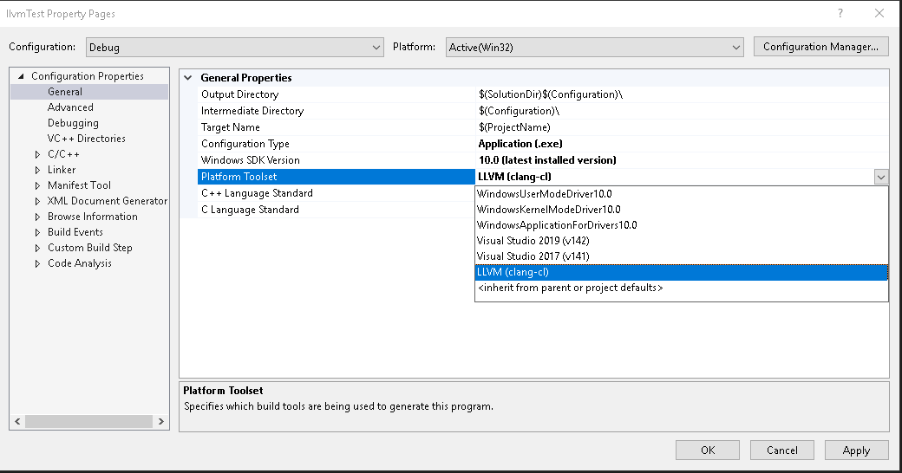902x473 pixels.
Task: Close the llvmTest Property Pages dialog
Action: point(879,13)
